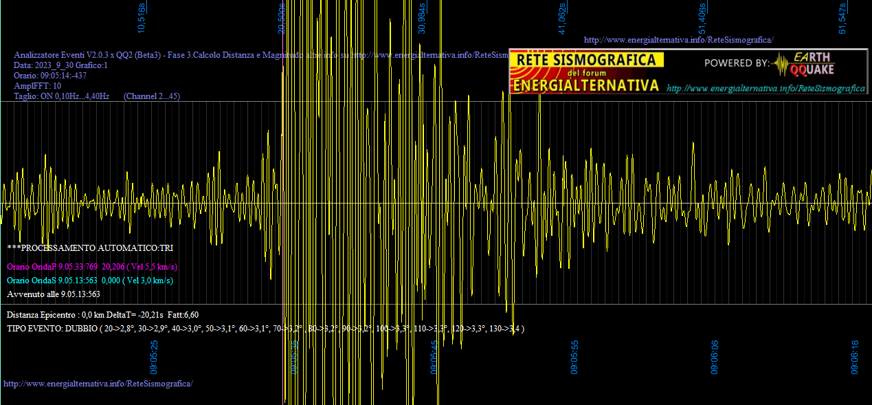
Task: Click the POWERED BY: label
Action: tap(737, 63)
